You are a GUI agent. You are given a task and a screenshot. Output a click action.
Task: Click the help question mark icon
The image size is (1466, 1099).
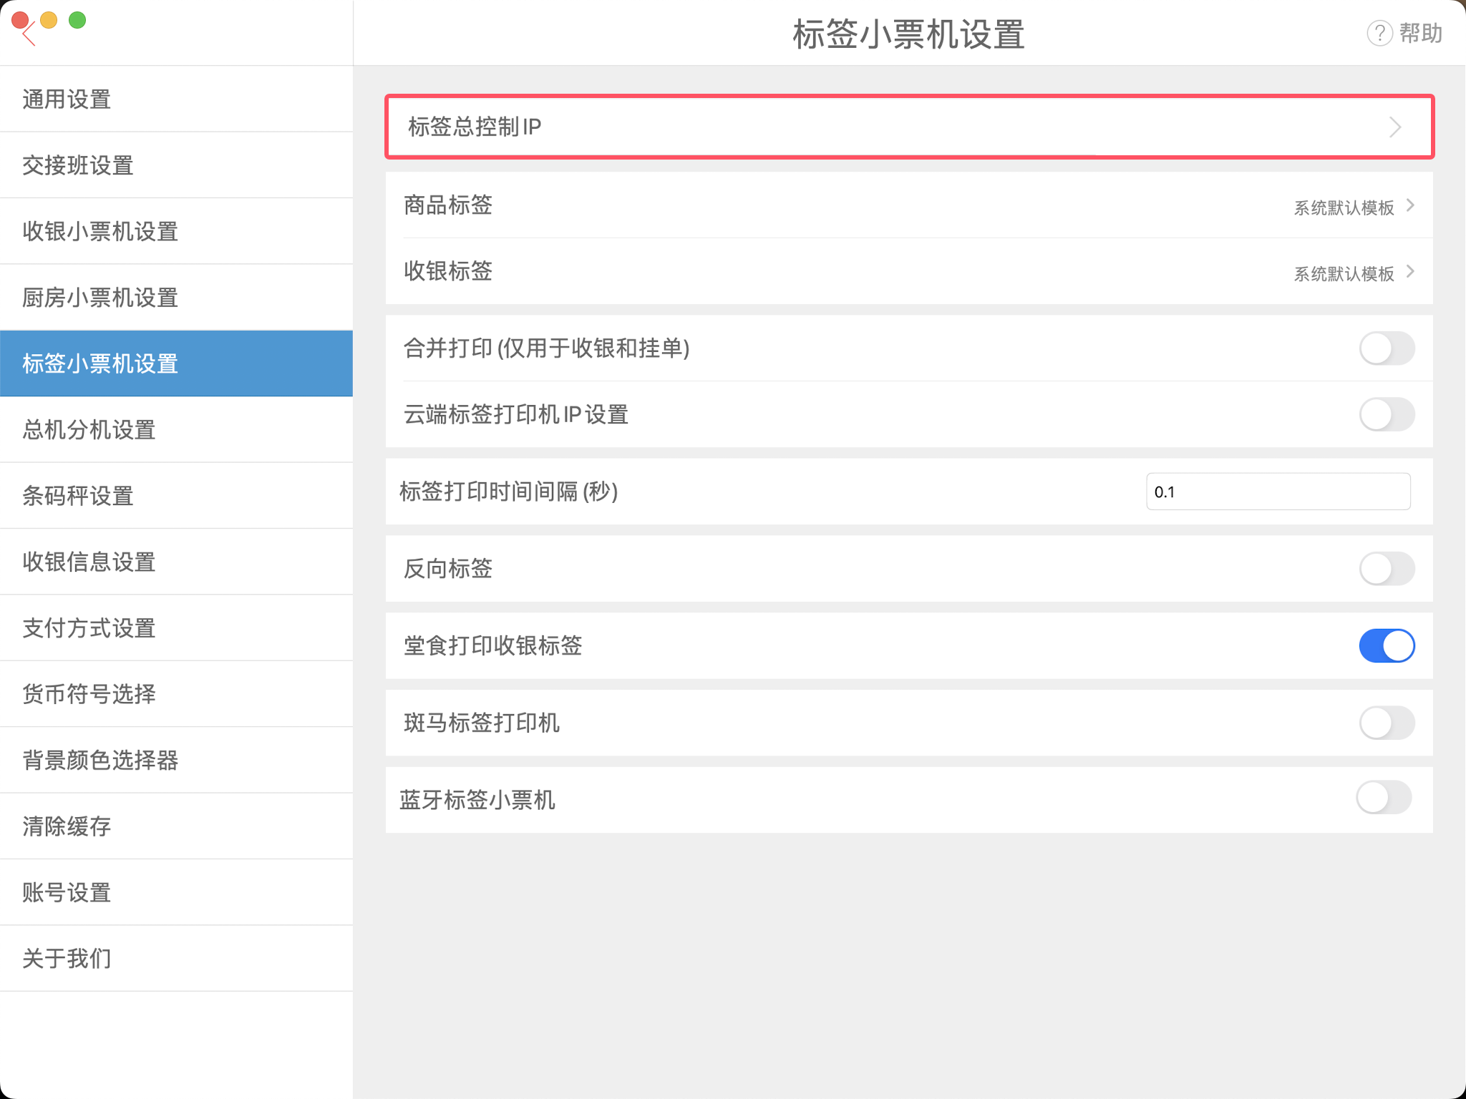tap(1379, 33)
